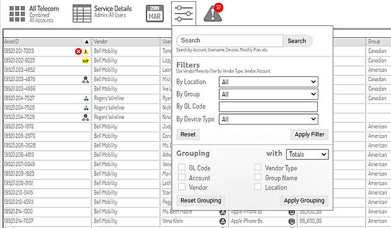
Task: Click blue hierarchy icon in 204-7528 row
Action: 86,108
